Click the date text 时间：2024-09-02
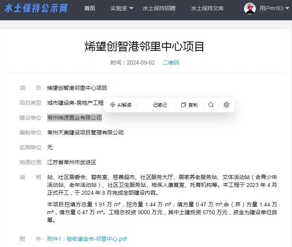The height and width of the screenshot is (247, 292). point(133,63)
